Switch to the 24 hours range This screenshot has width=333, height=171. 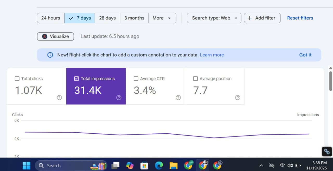point(50,18)
